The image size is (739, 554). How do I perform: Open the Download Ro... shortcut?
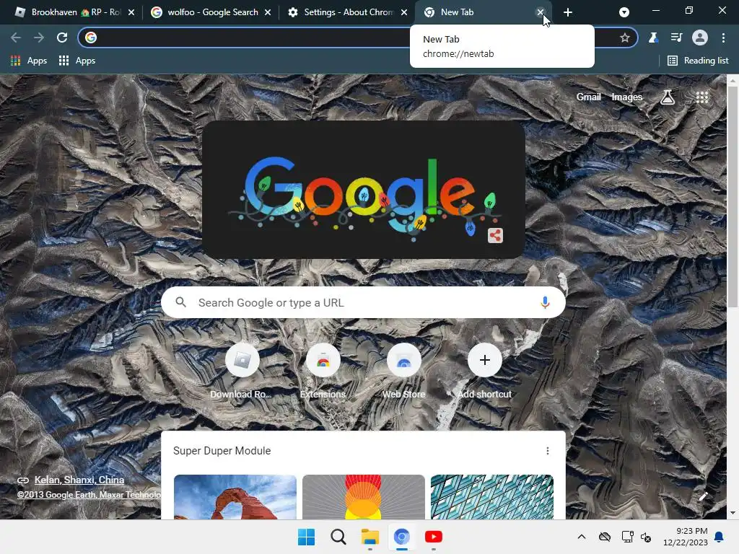coord(242,372)
